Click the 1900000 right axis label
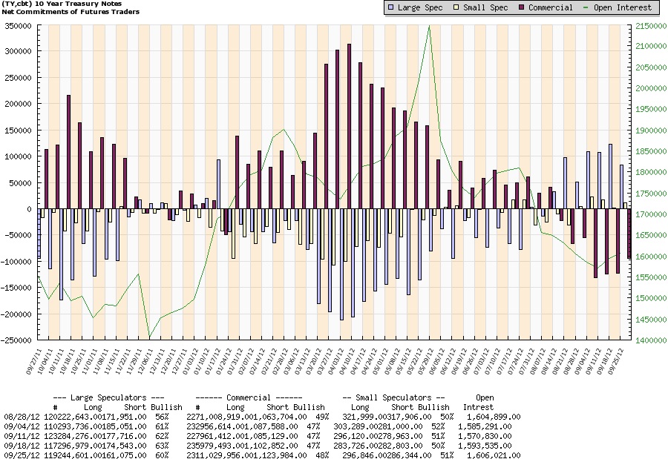 651,131
